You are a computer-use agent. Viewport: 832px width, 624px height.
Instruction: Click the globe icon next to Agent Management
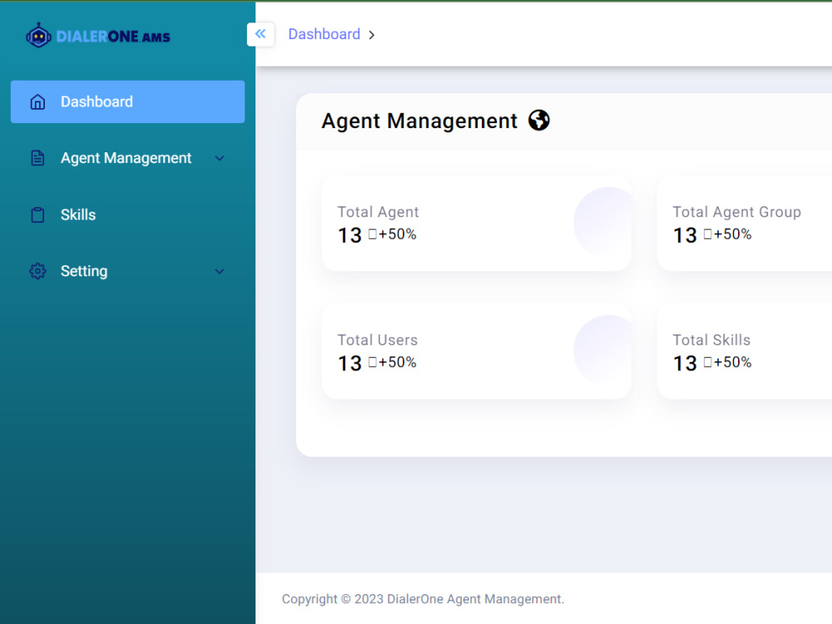point(539,121)
